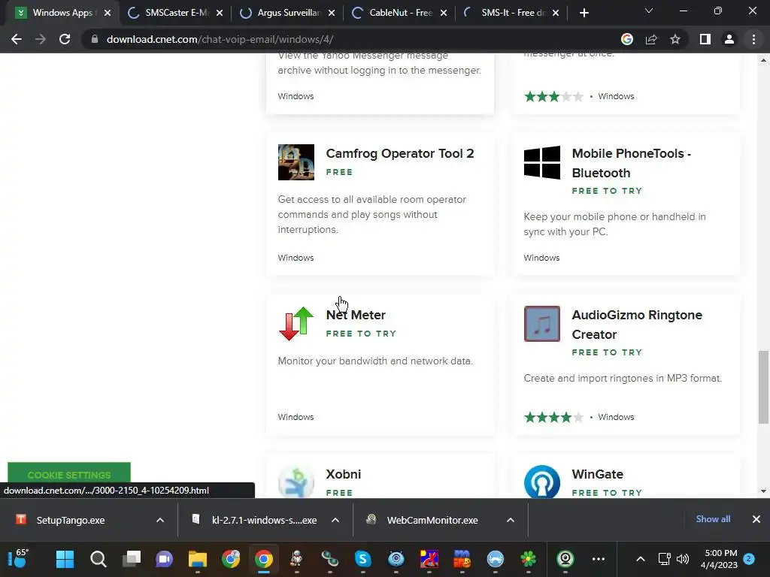This screenshot has width=770, height=577.
Task: Click the scrollbar down arrow
Action: 763,491
